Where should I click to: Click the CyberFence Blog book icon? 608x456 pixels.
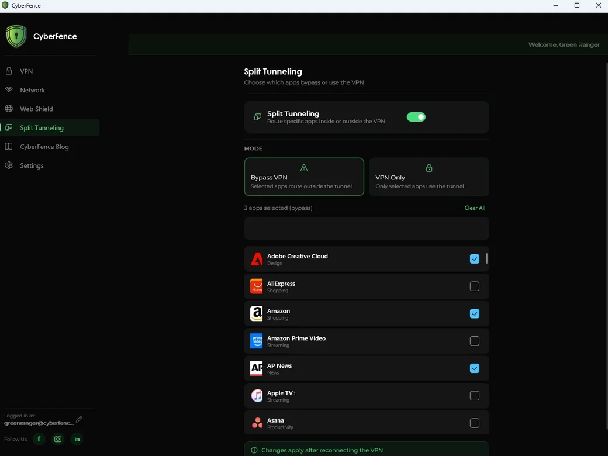(x=9, y=147)
